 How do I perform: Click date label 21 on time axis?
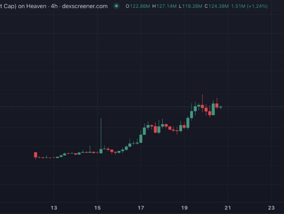[228, 208]
